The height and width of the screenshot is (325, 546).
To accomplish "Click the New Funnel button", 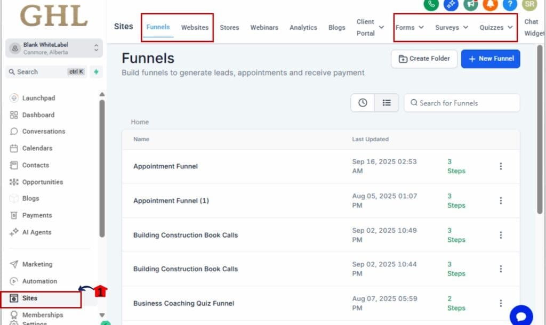I will (x=490, y=59).
